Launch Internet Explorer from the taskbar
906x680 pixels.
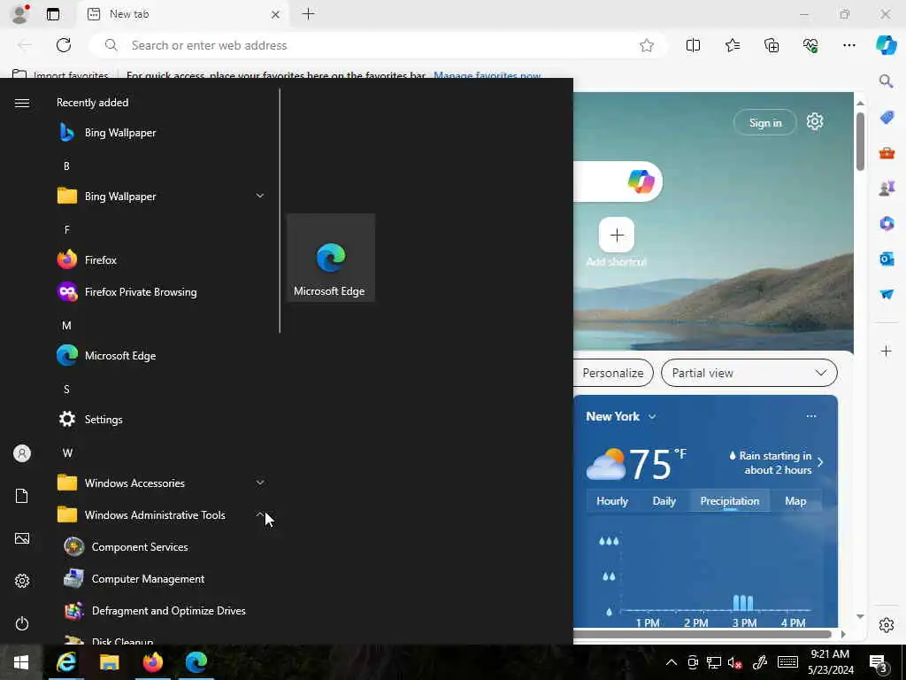coord(65,662)
